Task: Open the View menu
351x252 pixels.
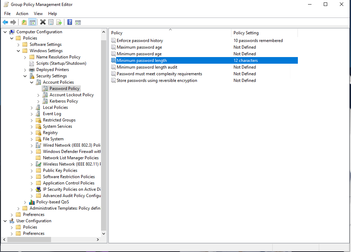Action: tap(38, 13)
